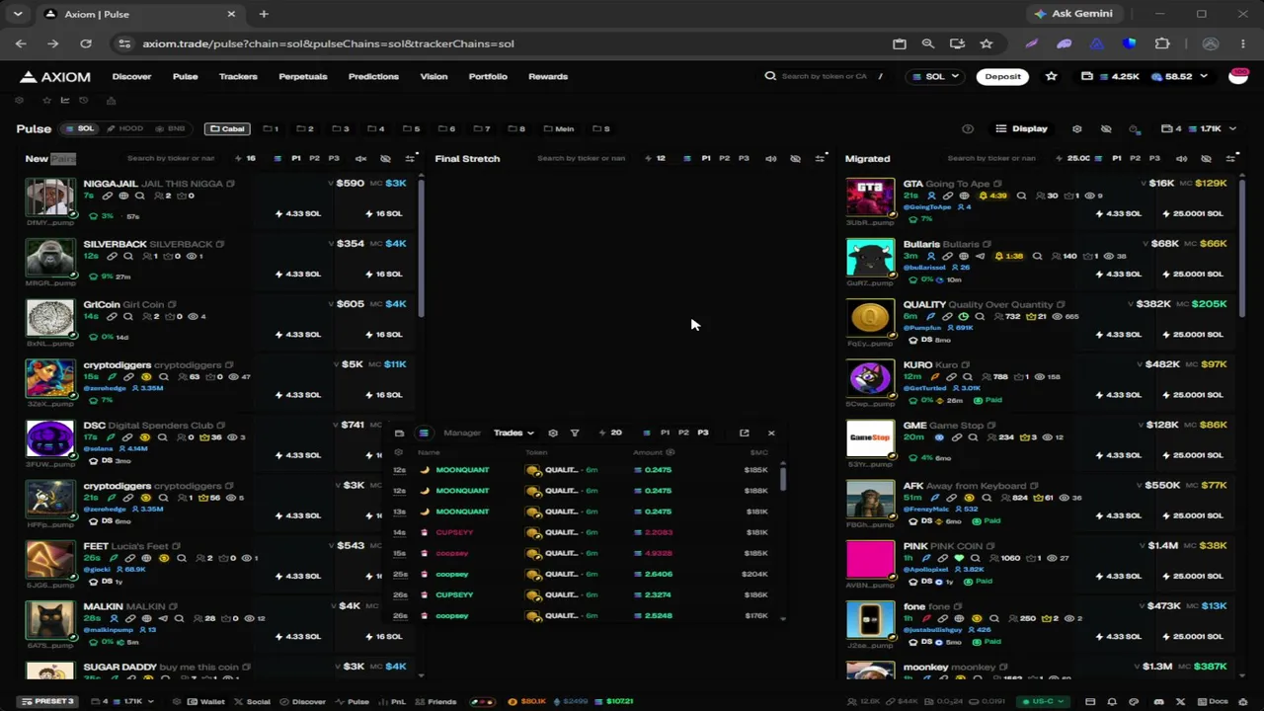Select the Manager tab in the trades panel
This screenshot has height=711, width=1264.
(x=462, y=433)
